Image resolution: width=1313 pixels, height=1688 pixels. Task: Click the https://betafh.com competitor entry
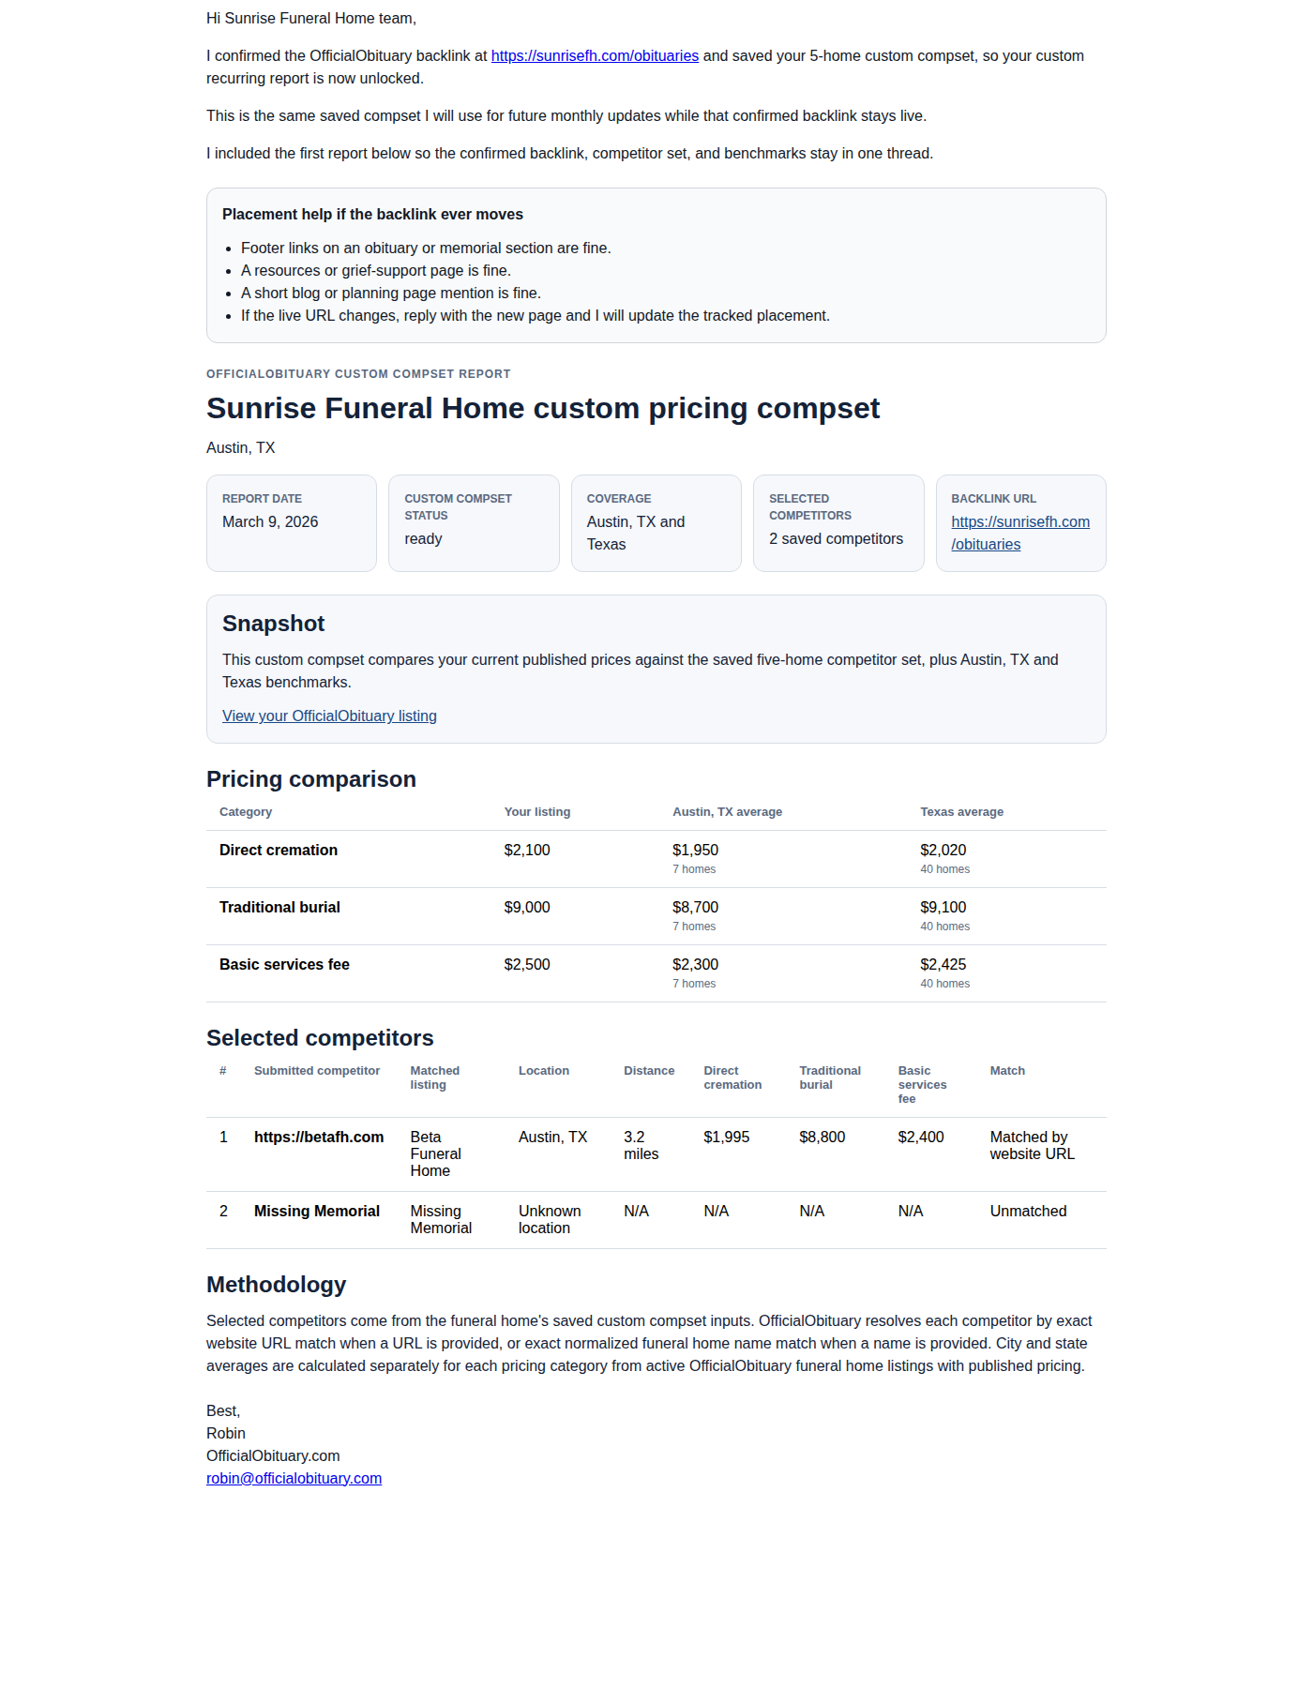click(x=319, y=1138)
